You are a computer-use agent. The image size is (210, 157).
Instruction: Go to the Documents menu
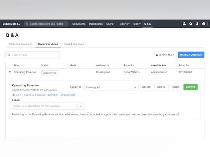[x=79, y=24]
